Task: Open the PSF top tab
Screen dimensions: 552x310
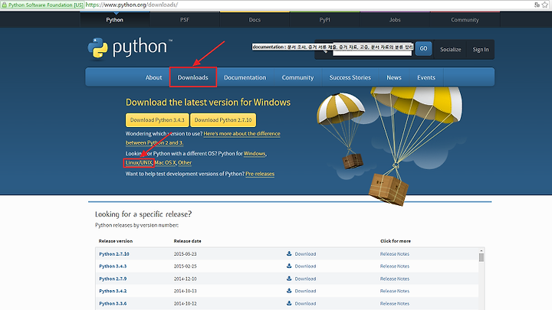Action: [185, 20]
